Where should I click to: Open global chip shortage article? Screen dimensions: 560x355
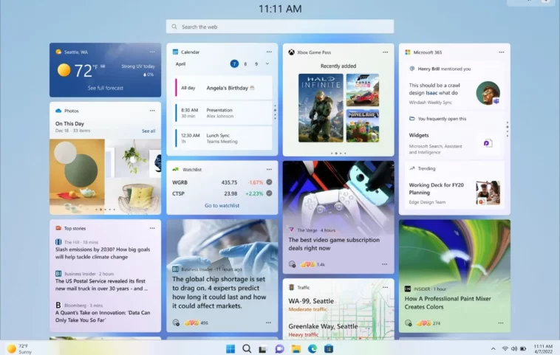[x=222, y=275]
